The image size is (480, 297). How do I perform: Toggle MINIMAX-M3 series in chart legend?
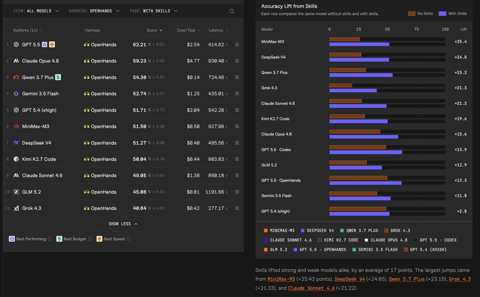(x=279, y=231)
